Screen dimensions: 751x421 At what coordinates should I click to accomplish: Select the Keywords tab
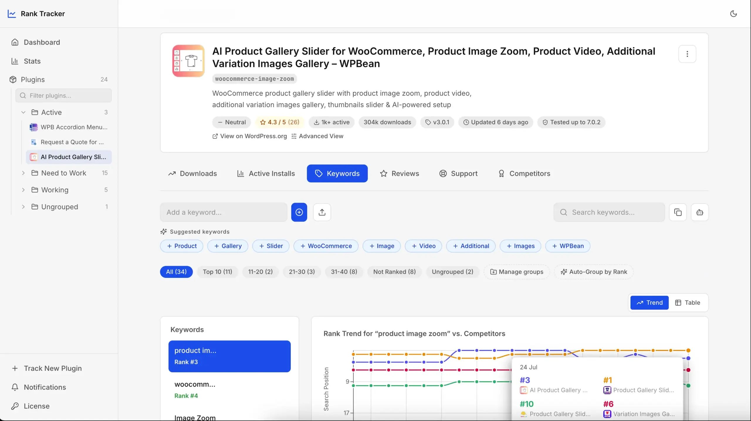[337, 174]
